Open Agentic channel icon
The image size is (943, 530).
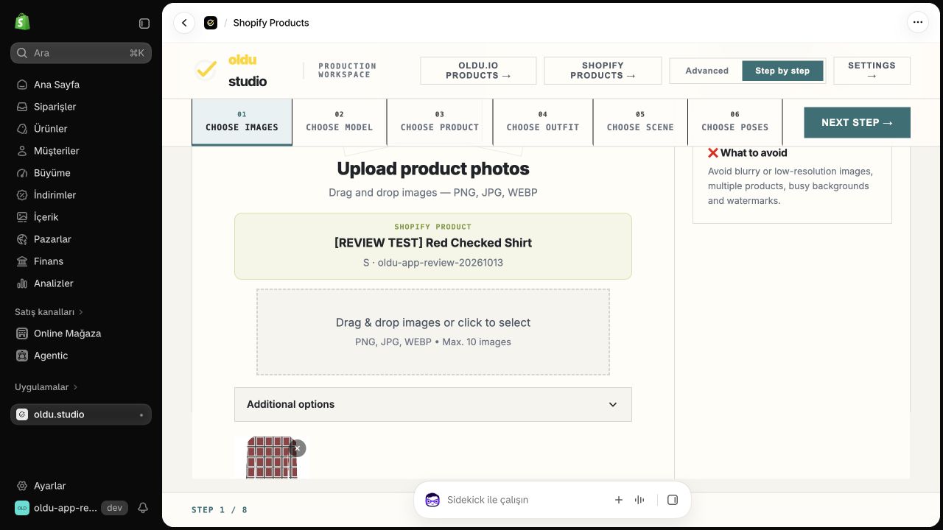coord(22,356)
